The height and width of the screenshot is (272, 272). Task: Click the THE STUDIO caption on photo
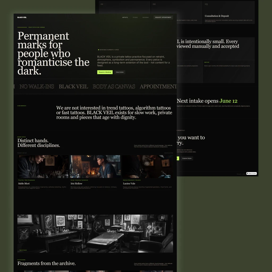(23, 250)
